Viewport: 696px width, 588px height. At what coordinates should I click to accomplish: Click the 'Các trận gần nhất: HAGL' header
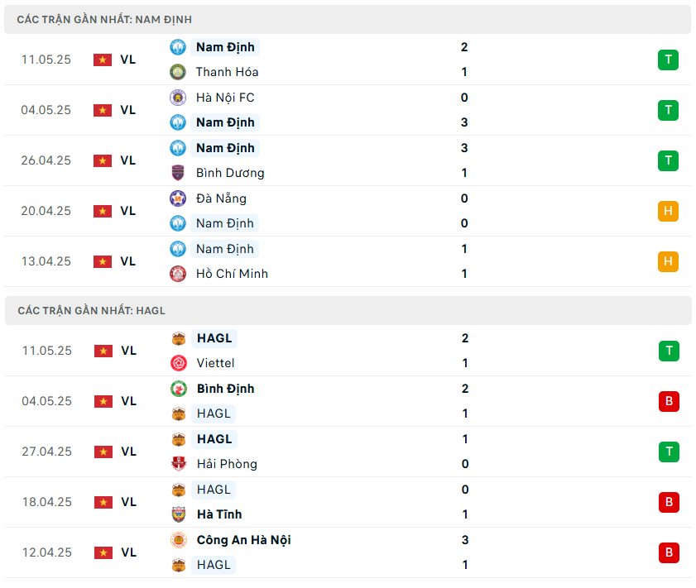(x=92, y=310)
